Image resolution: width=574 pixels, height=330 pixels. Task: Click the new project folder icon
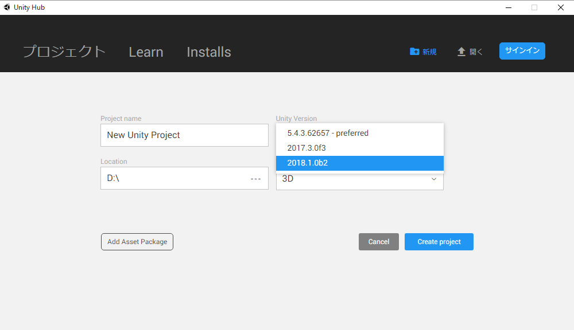pyautogui.click(x=414, y=52)
